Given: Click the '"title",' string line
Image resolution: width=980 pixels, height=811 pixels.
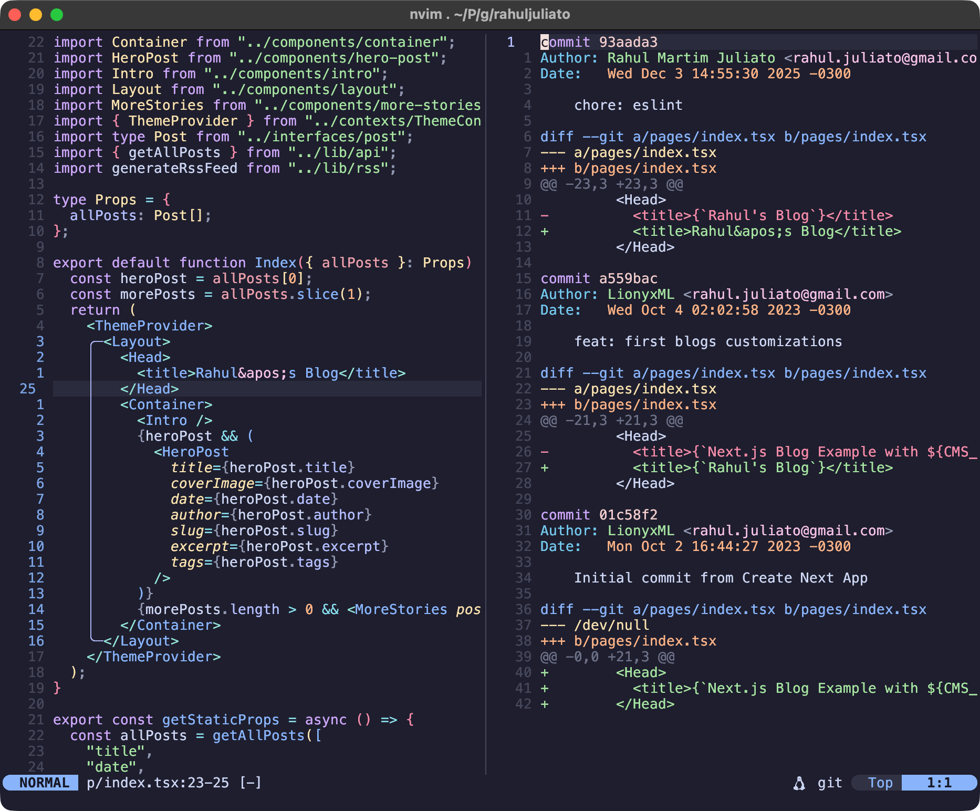Looking at the screenshot, I should click(x=120, y=751).
